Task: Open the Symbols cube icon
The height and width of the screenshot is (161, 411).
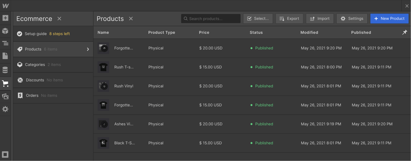Action: coord(5,31)
